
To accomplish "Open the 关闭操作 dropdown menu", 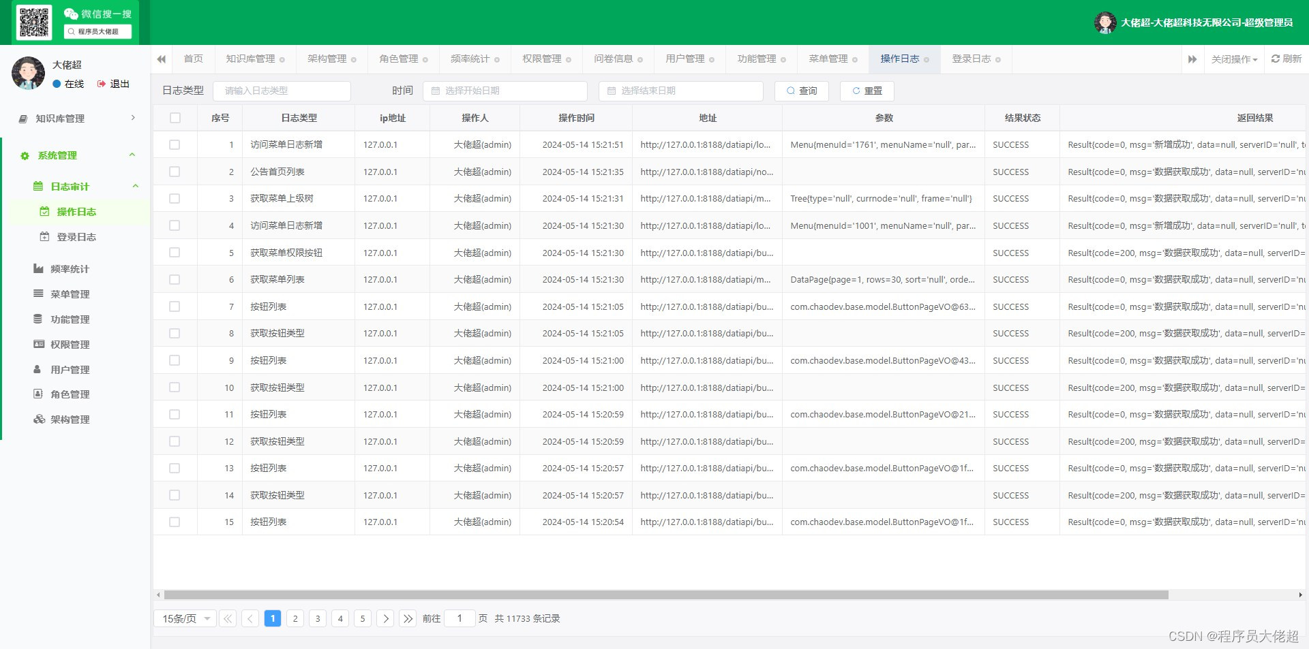I will coord(1233,59).
